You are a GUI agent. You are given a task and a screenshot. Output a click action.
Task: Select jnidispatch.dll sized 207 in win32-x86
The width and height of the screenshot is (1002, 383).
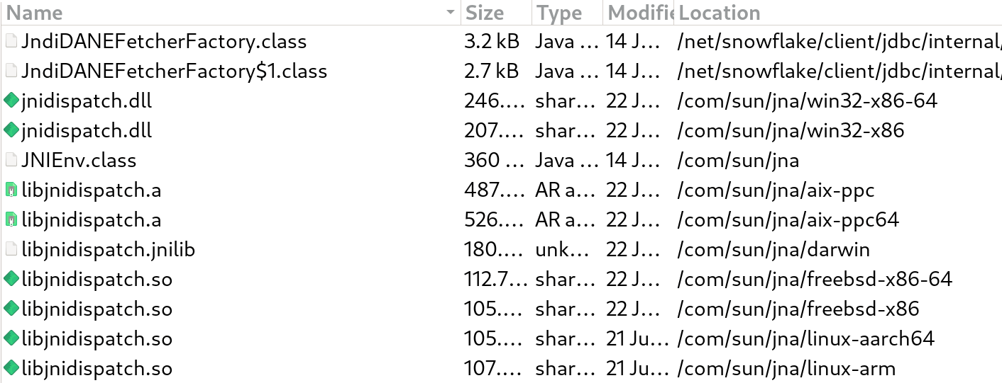tap(87, 131)
